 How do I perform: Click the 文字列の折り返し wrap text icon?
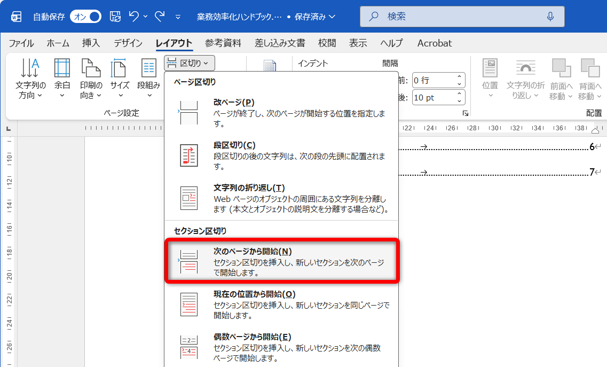(x=526, y=68)
